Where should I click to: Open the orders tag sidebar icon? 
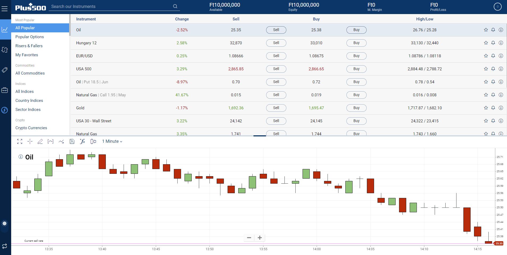[x=5, y=70]
